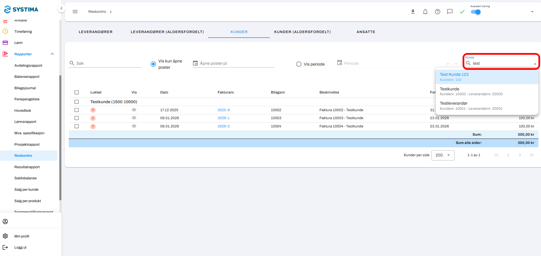Click the user account icon in sidebar

[x=5, y=222]
